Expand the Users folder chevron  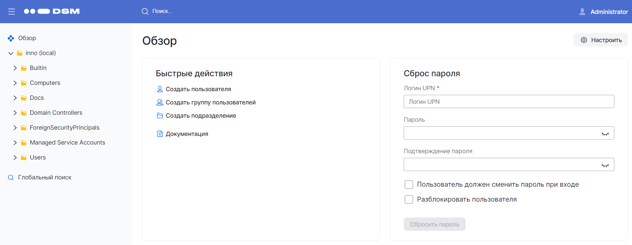point(15,158)
